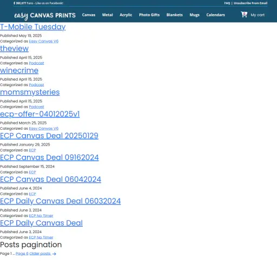Go to Page 6 in pagination
Viewport: 277px width, 277px height.
(x=22, y=254)
